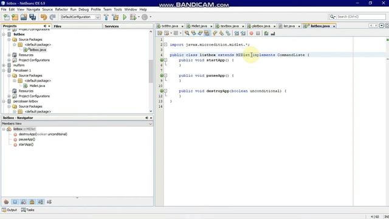Open the DefaultConfiguration dropdown
Screen dimensions: 389x219
[x=98, y=17]
